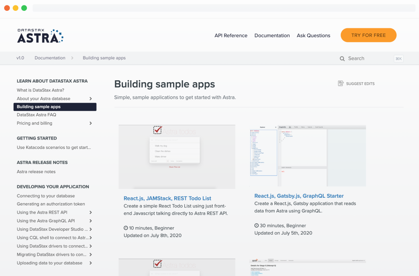Select Building sample apps in sidebar
Screen dimensions: 419x276
55,107
